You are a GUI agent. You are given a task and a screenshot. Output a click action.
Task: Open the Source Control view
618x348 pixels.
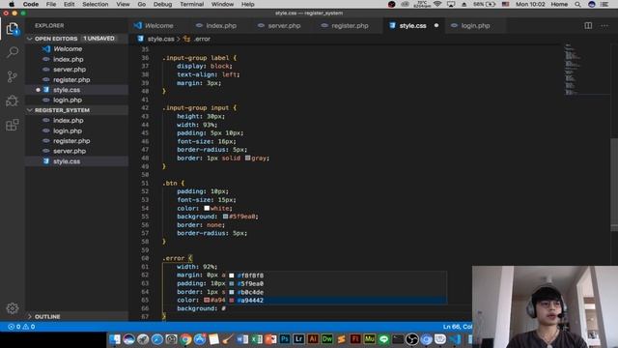13,76
